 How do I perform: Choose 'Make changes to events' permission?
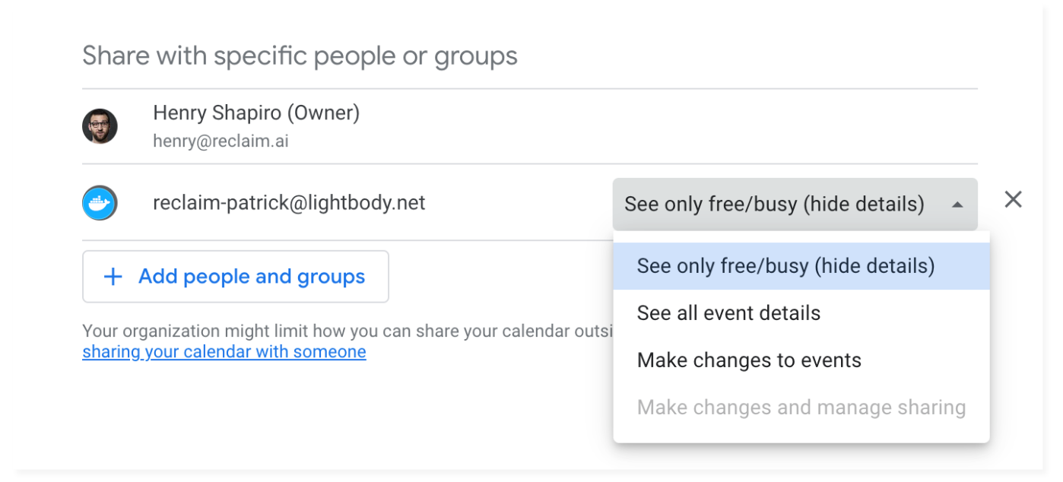point(801,360)
